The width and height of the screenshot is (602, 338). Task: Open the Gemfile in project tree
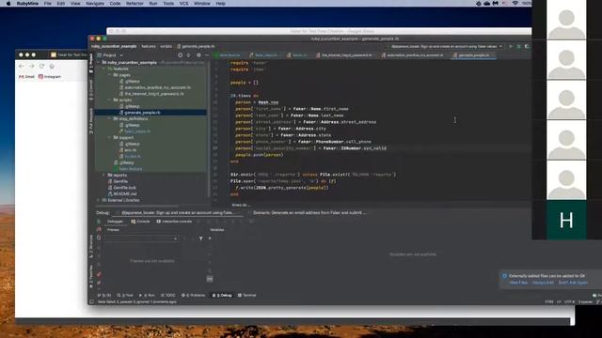pos(120,181)
